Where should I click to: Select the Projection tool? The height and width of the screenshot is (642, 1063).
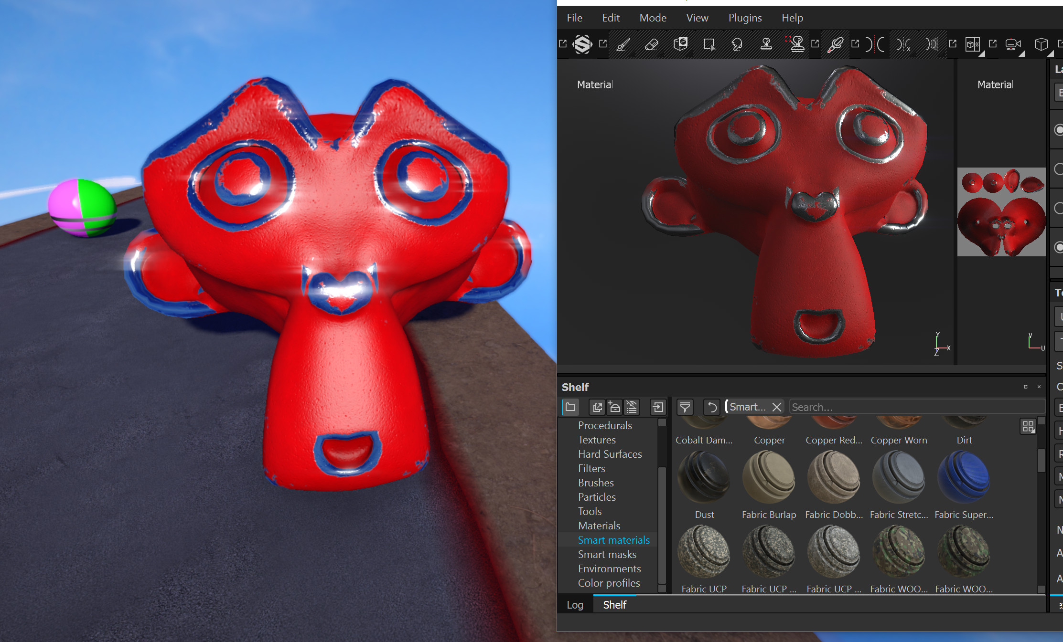coord(680,45)
